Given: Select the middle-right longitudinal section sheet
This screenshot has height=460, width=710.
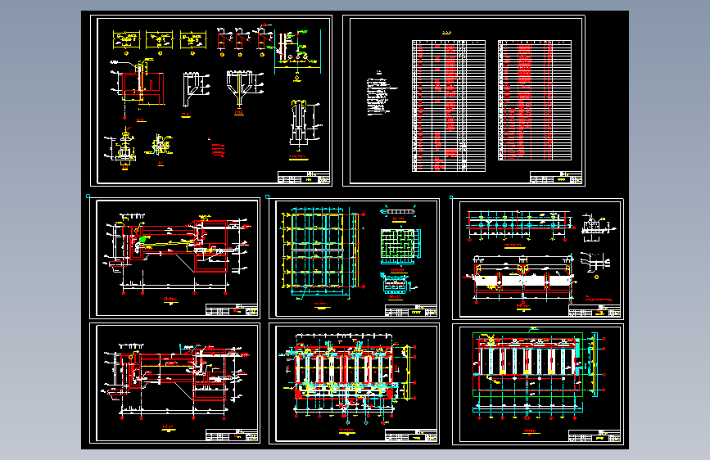Looking at the screenshot, I should 537,259.
